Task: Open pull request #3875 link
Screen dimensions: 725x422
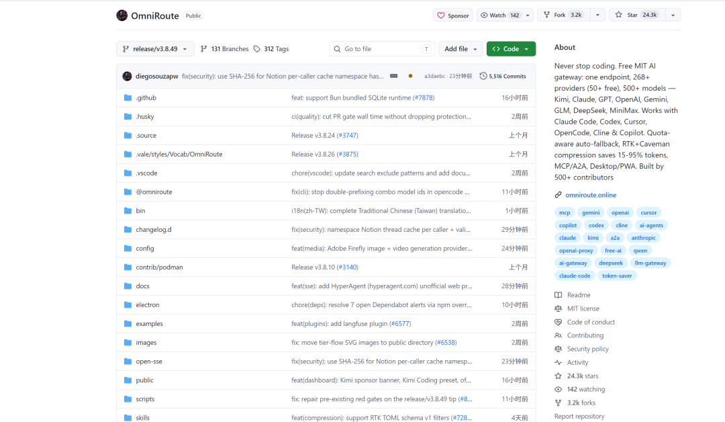Action: [348, 154]
